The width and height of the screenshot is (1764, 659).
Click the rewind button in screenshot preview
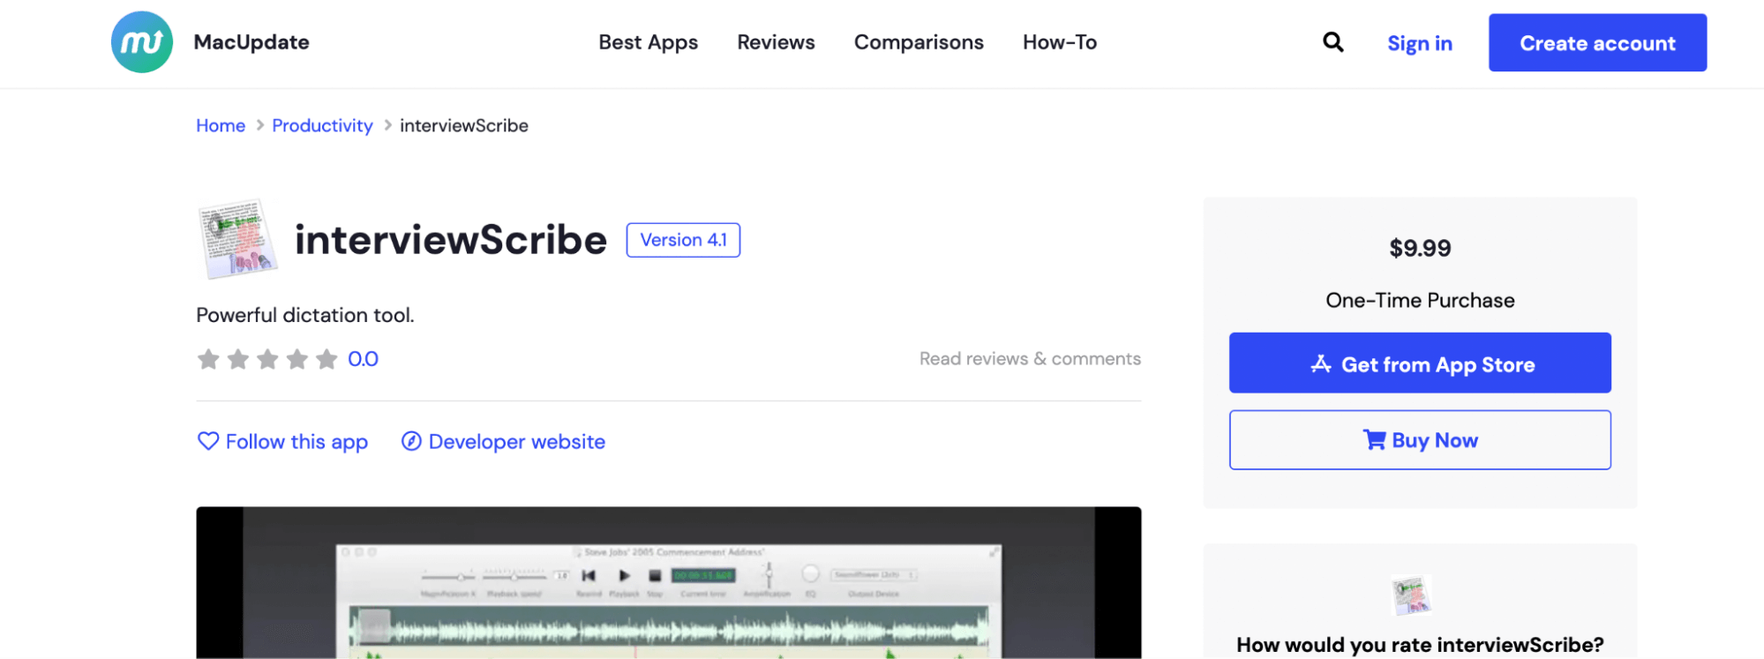[589, 576]
